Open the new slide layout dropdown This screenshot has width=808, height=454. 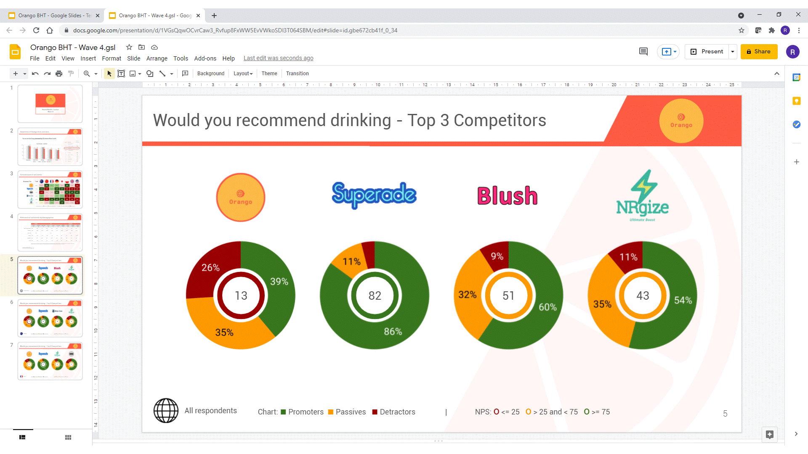click(x=25, y=74)
